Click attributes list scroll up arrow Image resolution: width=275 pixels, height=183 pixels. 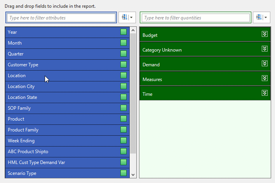click(x=133, y=31)
